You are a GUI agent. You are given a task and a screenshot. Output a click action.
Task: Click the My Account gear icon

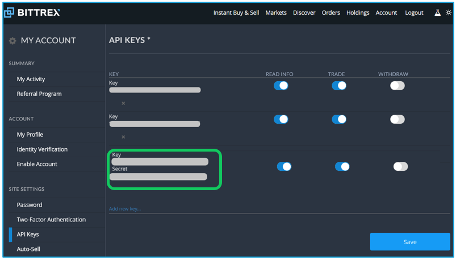tap(12, 41)
